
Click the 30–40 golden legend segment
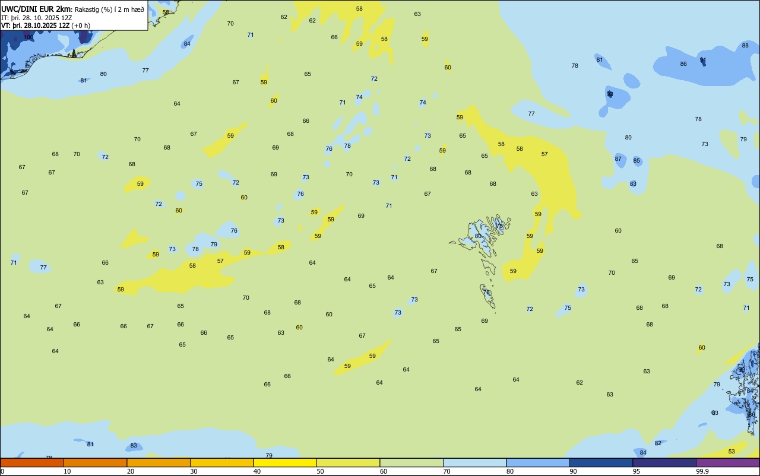pos(221,462)
